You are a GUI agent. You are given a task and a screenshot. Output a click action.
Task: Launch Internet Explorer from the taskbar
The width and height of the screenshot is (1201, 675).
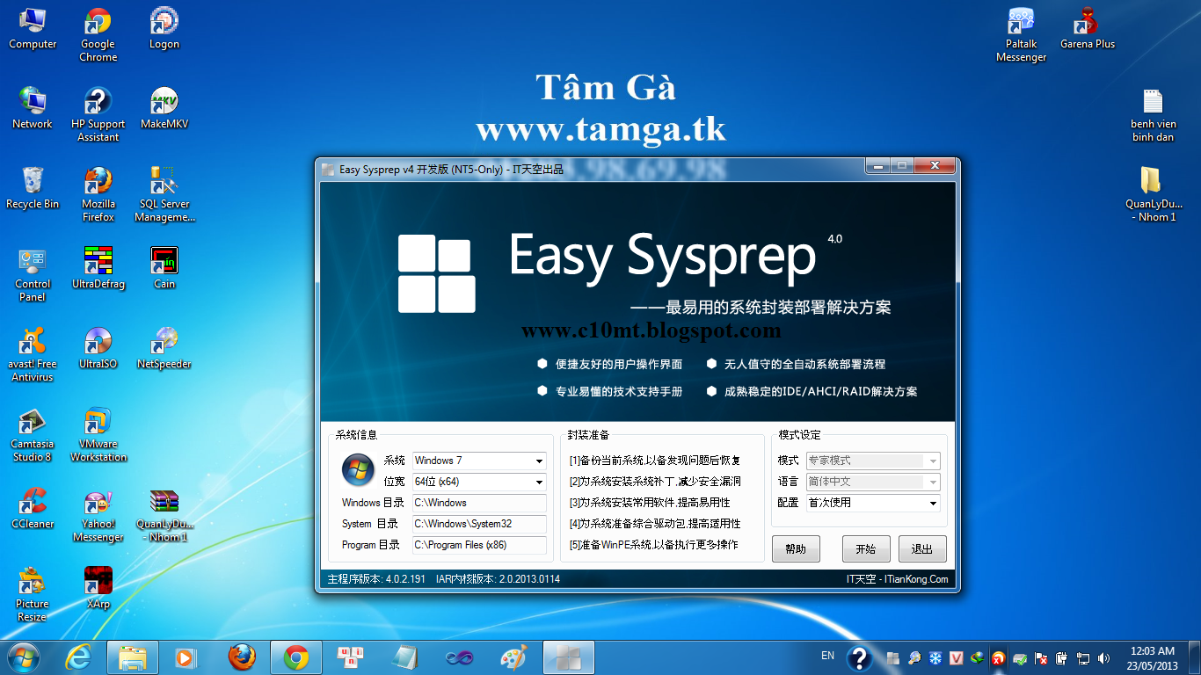(x=81, y=657)
